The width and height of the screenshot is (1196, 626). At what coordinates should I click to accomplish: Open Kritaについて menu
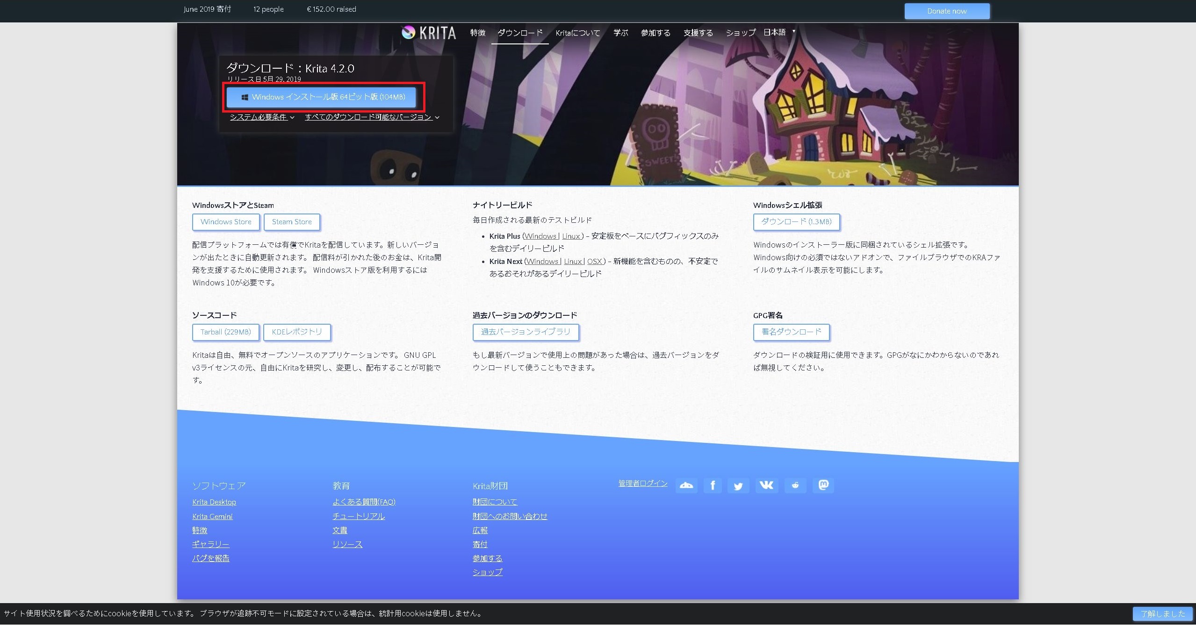tap(578, 33)
